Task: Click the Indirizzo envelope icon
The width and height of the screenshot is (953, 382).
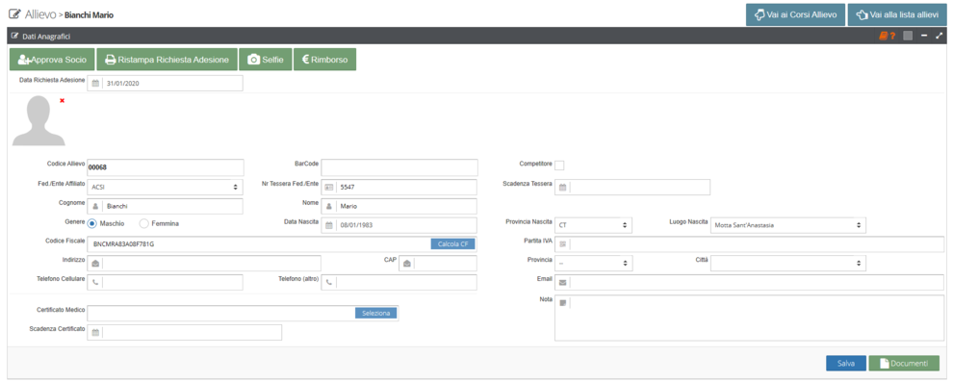Action: point(95,264)
